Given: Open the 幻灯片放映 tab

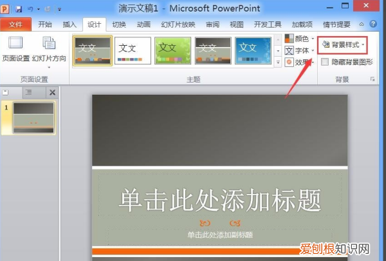Looking at the screenshot, I should point(178,24).
